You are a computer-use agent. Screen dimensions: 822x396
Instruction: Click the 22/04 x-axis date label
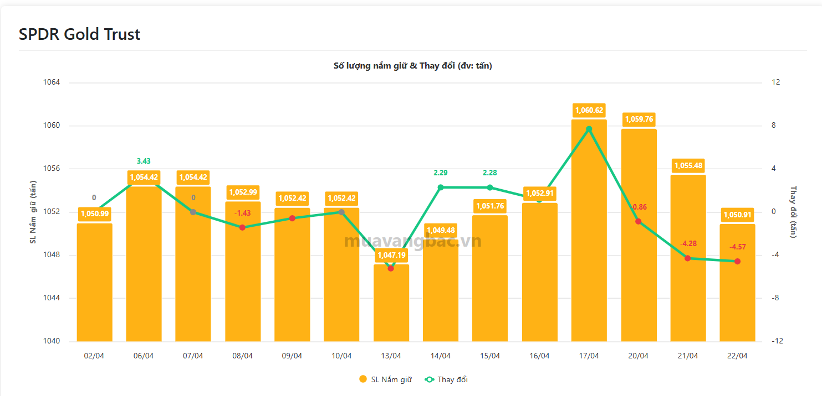(x=737, y=356)
